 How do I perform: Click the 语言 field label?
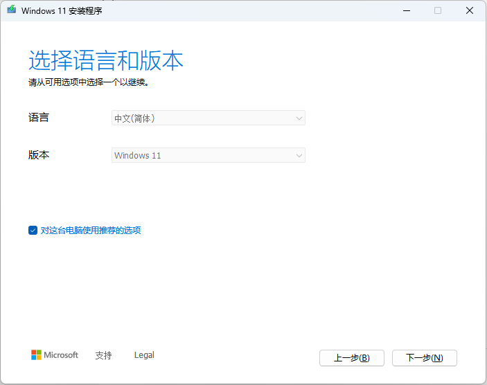coord(39,118)
